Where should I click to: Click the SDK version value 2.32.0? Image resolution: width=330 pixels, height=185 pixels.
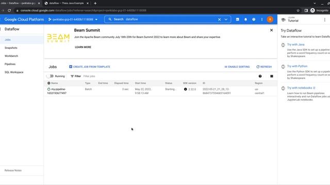(192, 89)
